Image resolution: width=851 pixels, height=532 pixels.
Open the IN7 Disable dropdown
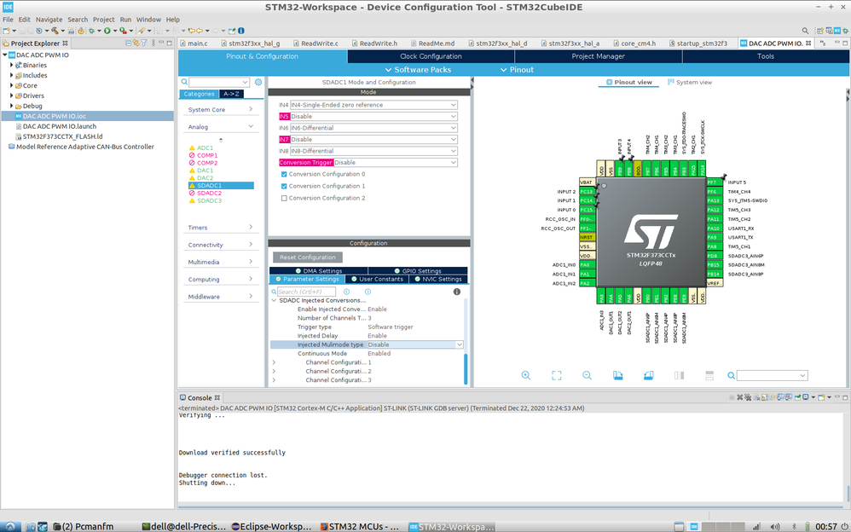(373, 140)
